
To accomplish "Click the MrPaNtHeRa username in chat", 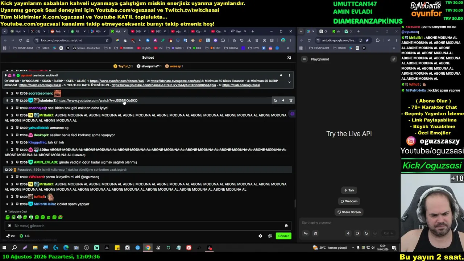I will (x=44, y=204).
